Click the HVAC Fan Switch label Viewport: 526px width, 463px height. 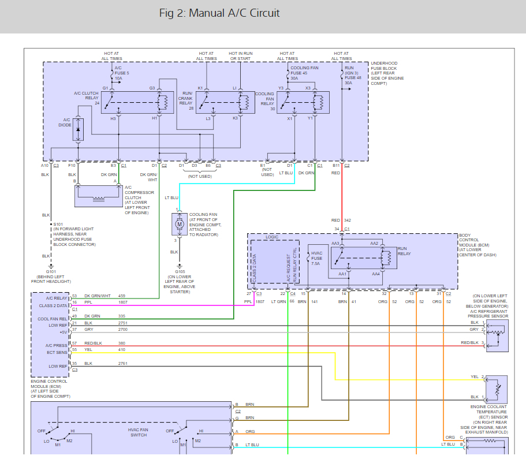(x=138, y=432)
